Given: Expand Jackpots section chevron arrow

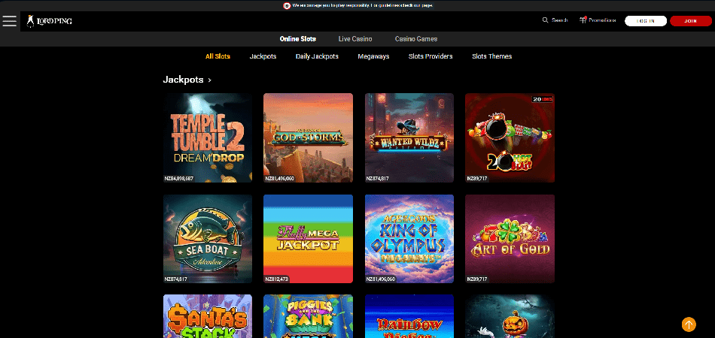Looking at the screenshot, I should click(210, 80).
